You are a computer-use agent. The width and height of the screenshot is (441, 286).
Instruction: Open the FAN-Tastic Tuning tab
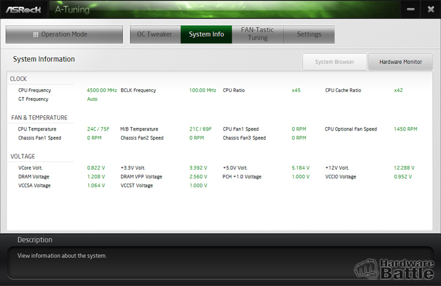tap(257, 34)
